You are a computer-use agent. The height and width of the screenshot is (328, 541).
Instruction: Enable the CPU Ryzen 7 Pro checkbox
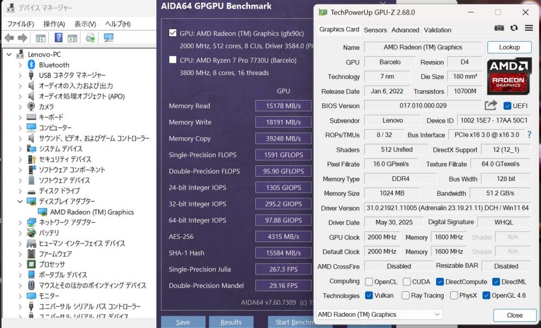[x=173, y=60]
